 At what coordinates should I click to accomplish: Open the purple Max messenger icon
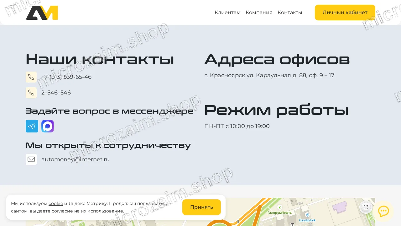pos(48,126)
